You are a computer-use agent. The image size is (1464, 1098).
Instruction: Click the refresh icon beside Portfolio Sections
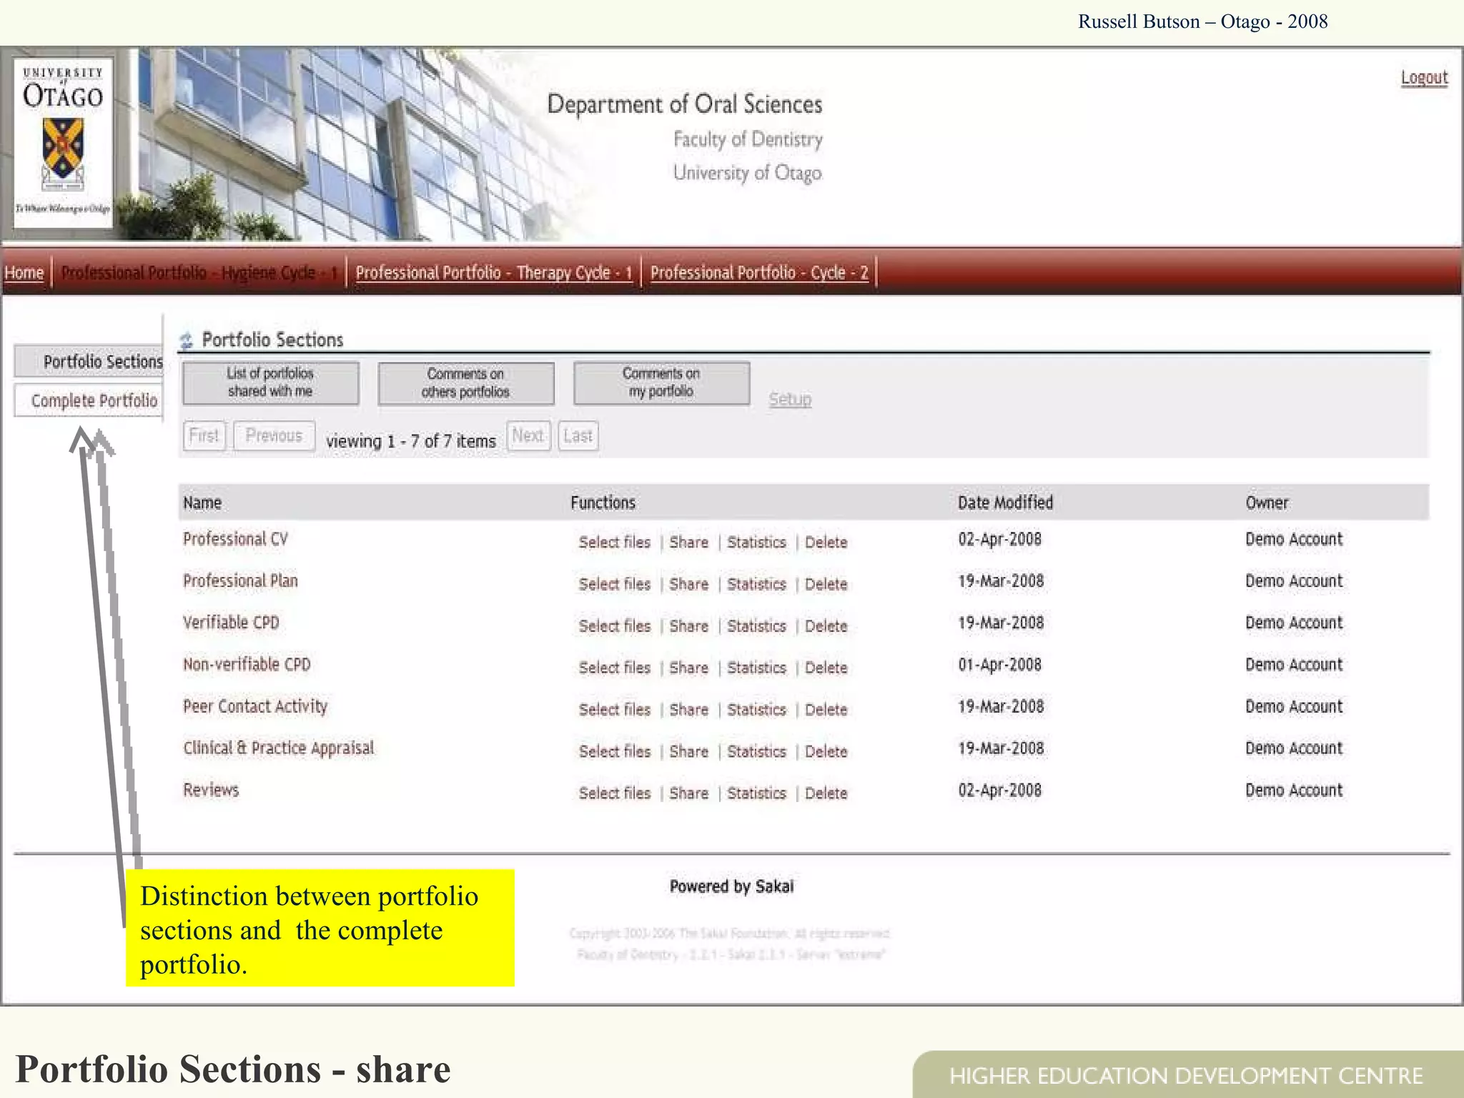[187, 340]
